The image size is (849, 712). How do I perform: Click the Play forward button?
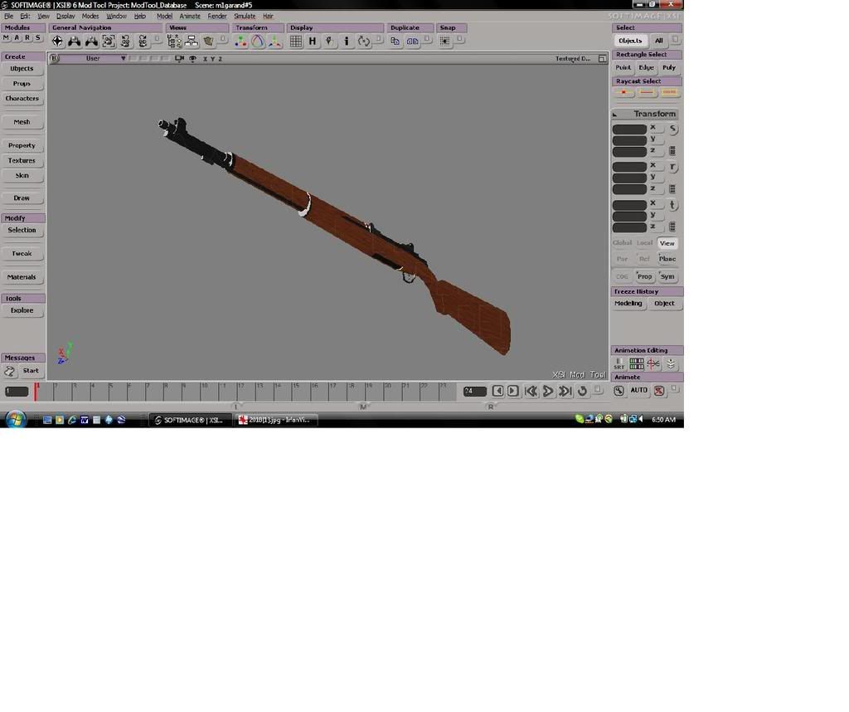[548, 391]
